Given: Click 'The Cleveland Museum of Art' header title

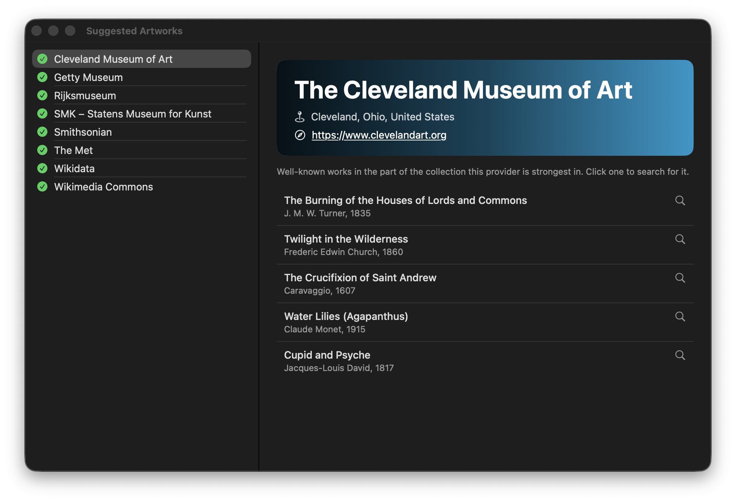Looking at the screenshot, I should click(463, 90).
